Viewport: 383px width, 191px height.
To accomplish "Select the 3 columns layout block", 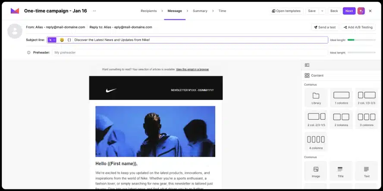I will 366,120.
